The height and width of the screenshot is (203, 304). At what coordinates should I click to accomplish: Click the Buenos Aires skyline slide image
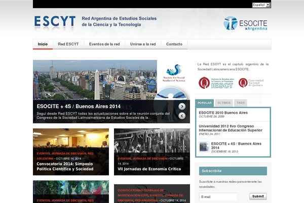[95, 80]
